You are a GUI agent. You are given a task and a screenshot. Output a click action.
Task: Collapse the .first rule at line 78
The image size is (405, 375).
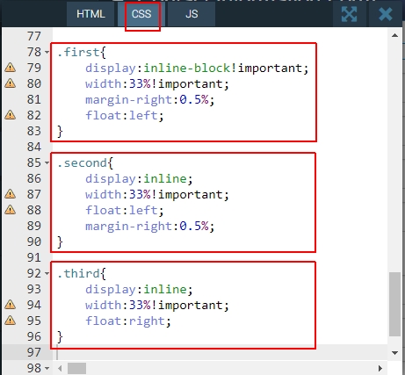click(47, 53)
